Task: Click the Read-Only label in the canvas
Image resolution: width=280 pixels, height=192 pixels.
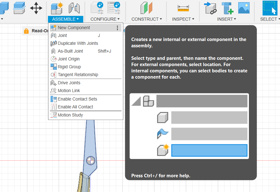Action: click(40, 31)
